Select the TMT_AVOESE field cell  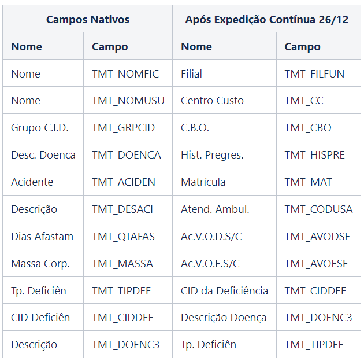coord(316,264)
